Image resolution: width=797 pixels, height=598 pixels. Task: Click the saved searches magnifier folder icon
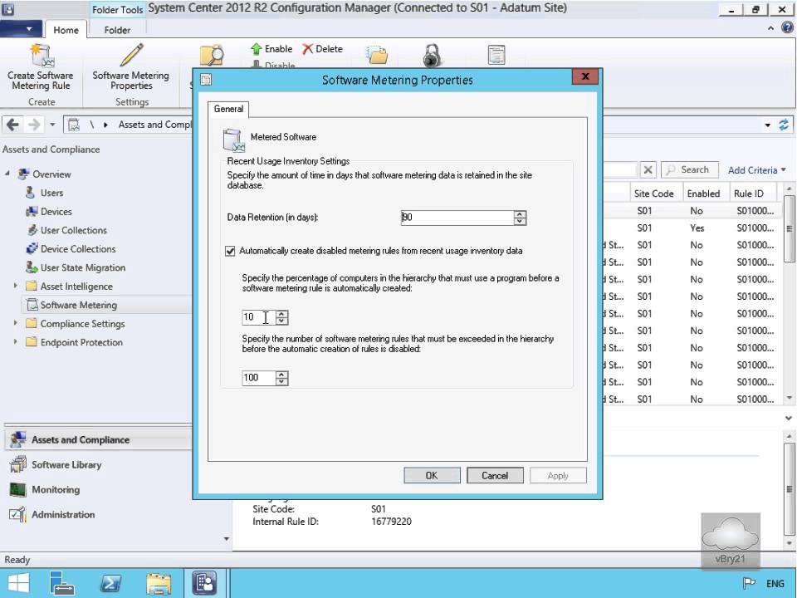[x=212, y=56]
